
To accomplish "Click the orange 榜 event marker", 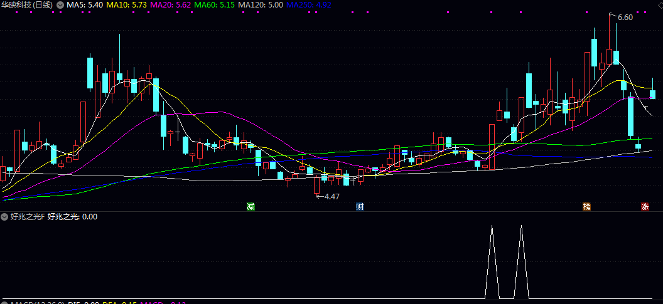I will tap(586, 206).
